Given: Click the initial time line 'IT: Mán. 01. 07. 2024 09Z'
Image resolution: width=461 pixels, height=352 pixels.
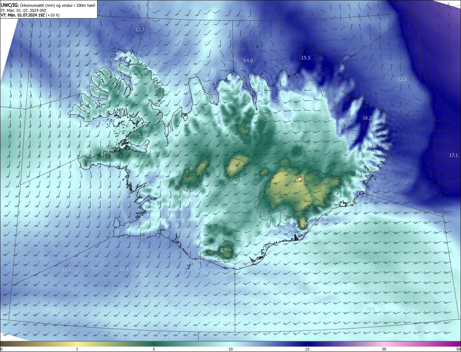Looking at the screenshot, I should click(23, 10).
